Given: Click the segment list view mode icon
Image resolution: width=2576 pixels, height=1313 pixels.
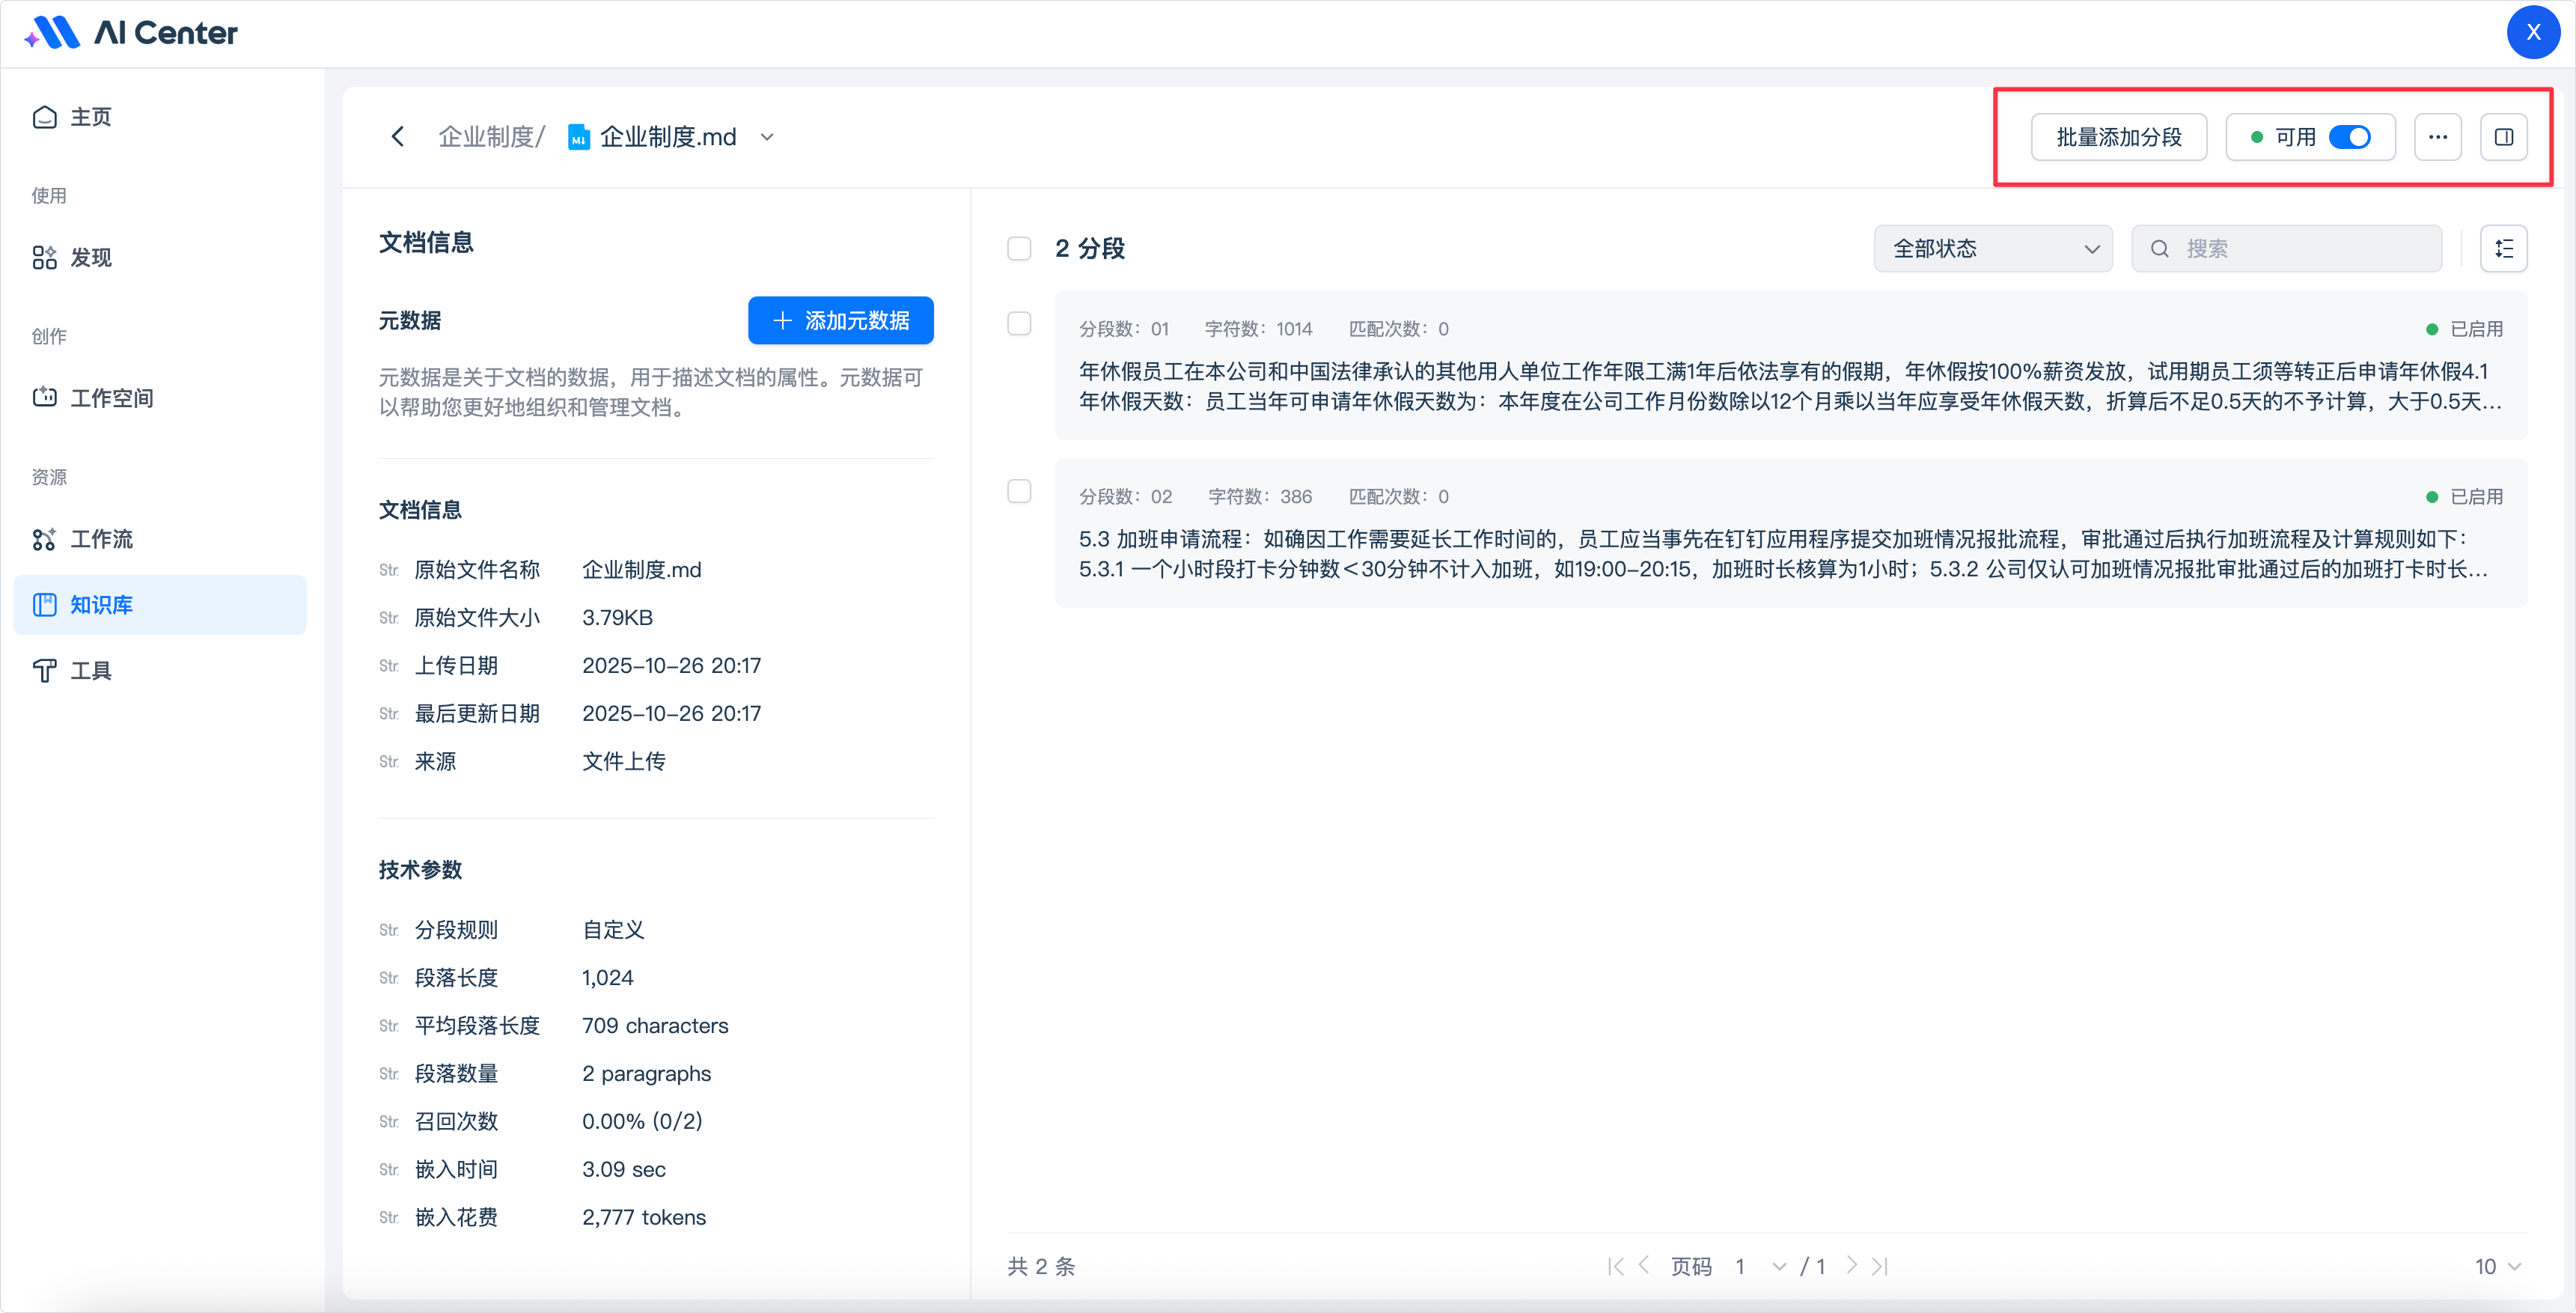Looking at the screenshot, I should (x=2503, y=248).
